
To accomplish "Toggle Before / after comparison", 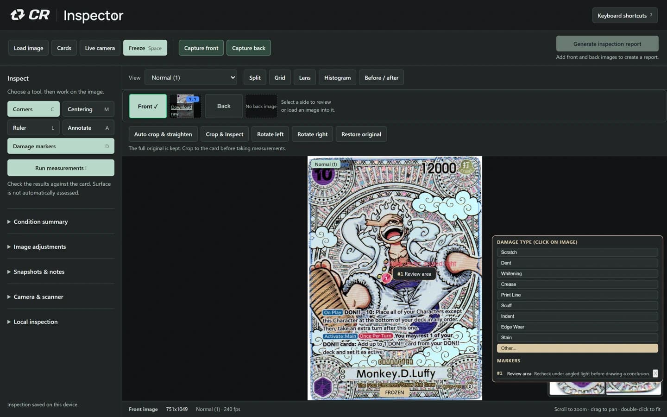I will (381, 77).
